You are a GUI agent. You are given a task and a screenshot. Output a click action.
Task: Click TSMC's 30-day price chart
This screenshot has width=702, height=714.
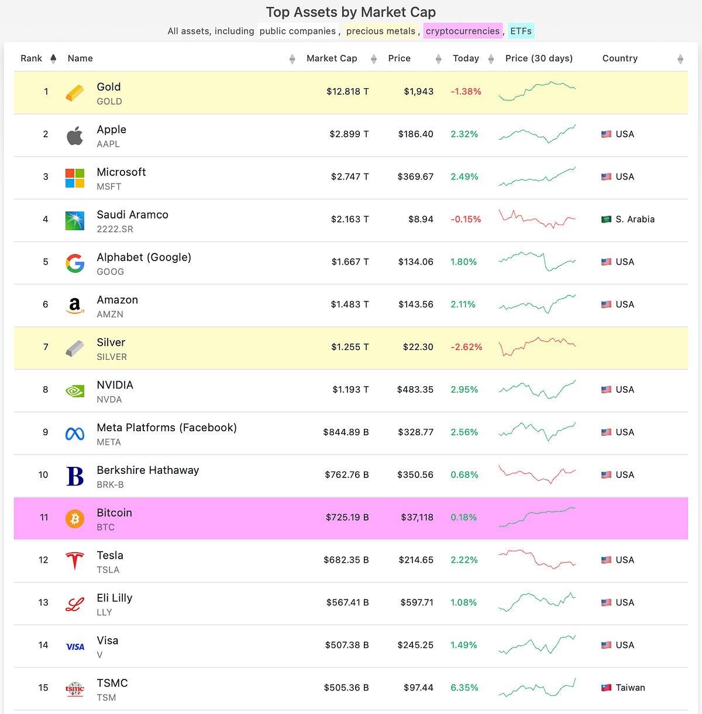(537, 688)
